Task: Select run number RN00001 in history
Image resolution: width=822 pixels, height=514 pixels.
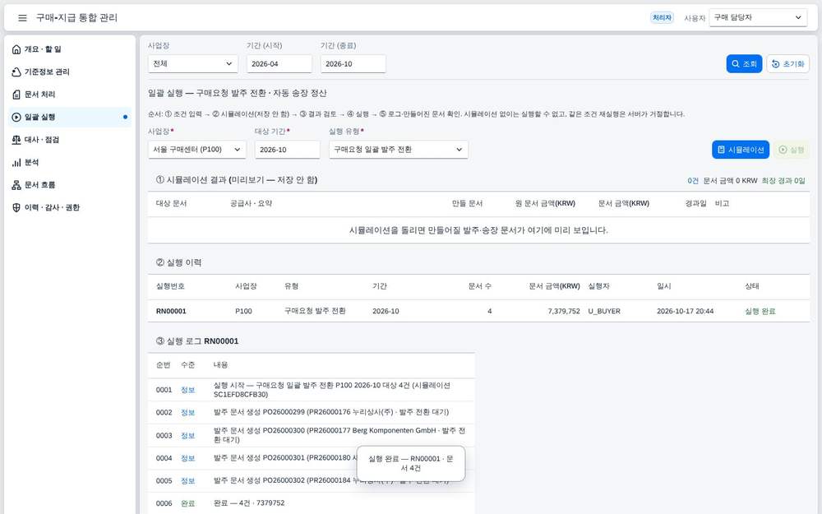Action: [x=171, y=311]
